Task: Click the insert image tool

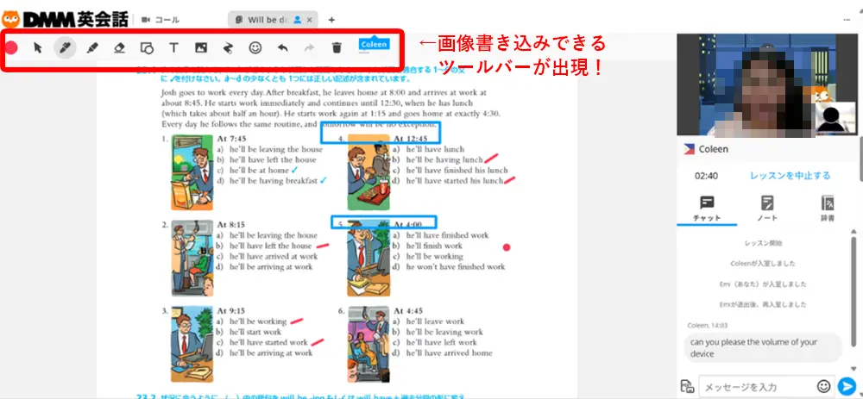Action: click(x=201, y=48)
